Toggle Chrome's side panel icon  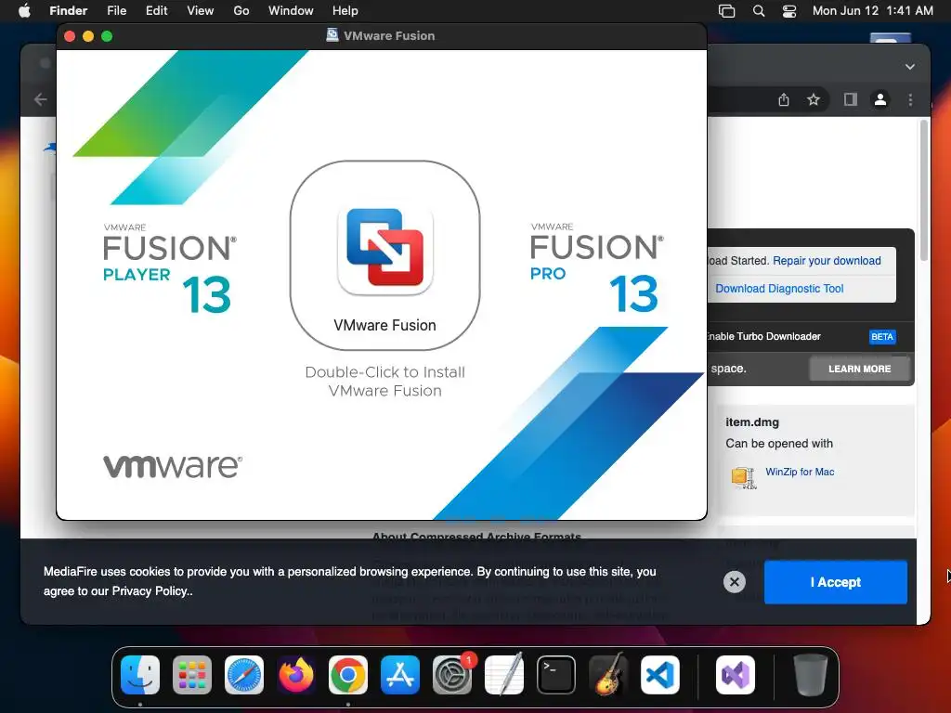tap(851, 99)
